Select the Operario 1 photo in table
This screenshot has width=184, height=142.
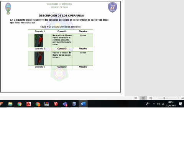click(39, 40)
